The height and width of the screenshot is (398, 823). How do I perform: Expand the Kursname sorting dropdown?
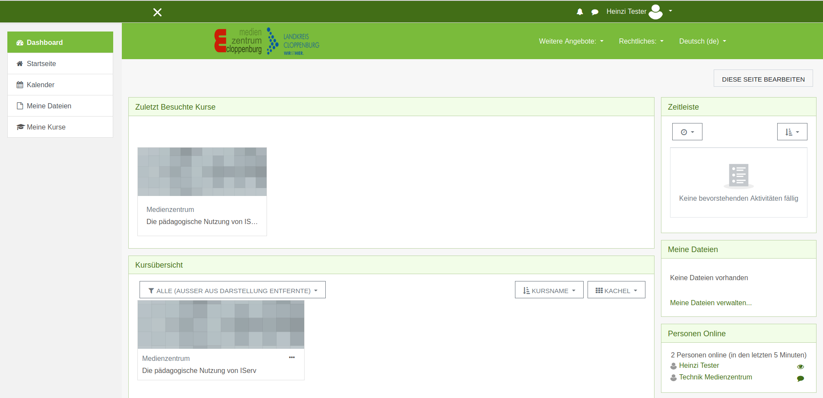pos(549,291)
